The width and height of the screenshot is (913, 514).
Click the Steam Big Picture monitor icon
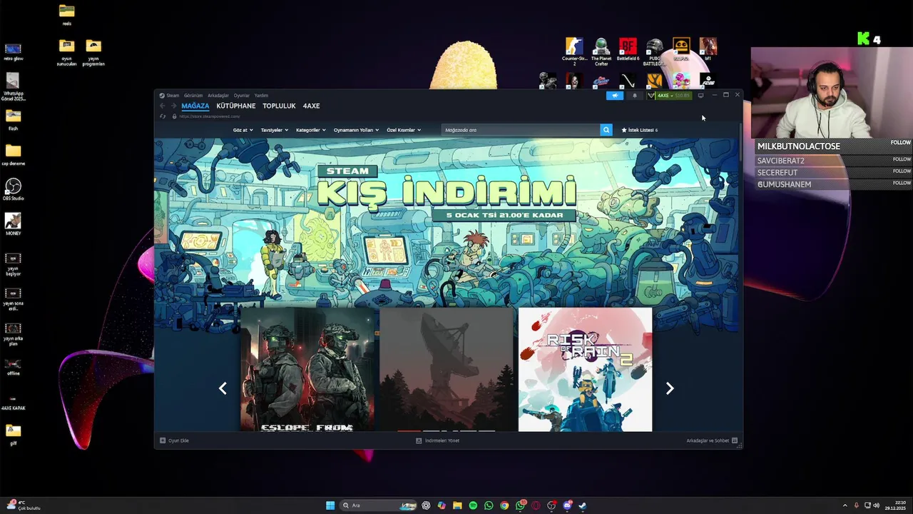click(x=700, y=95)
